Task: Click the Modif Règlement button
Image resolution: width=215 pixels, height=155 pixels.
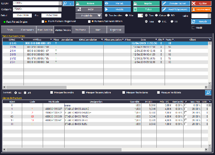Action: (x=176, y=9)
